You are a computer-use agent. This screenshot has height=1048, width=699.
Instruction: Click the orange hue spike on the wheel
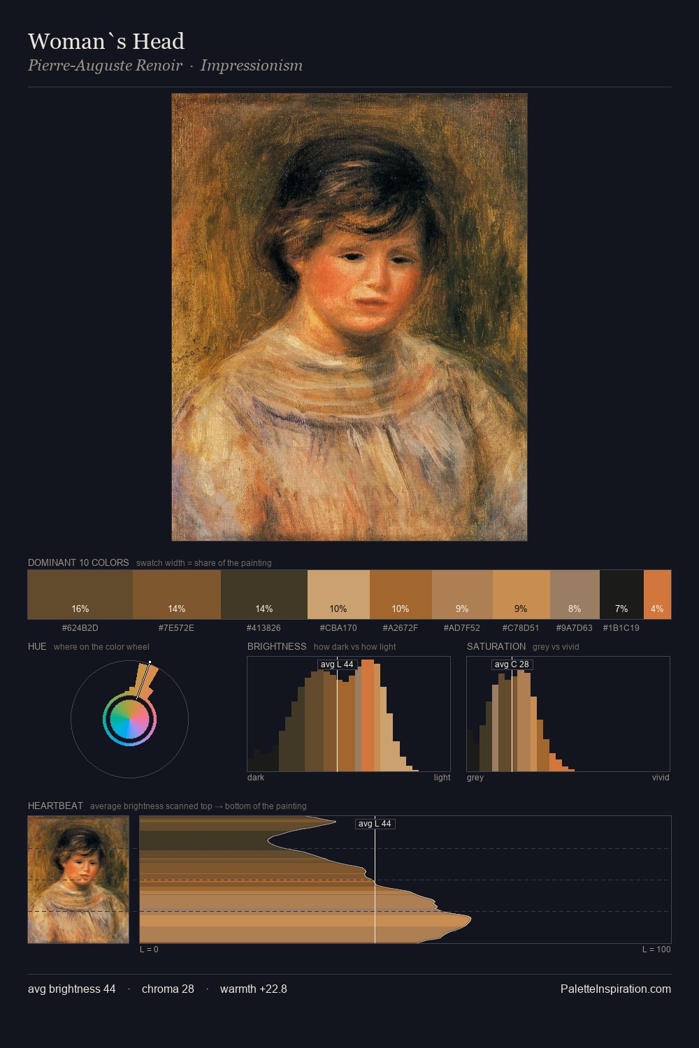tap(147, 680)
